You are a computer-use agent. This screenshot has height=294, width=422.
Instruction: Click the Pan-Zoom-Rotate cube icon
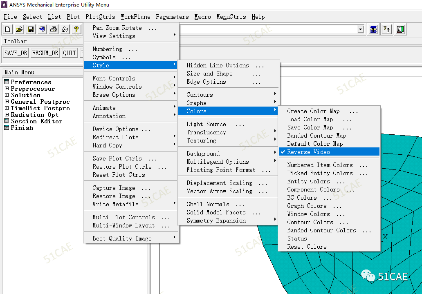[x=42, y=29]
